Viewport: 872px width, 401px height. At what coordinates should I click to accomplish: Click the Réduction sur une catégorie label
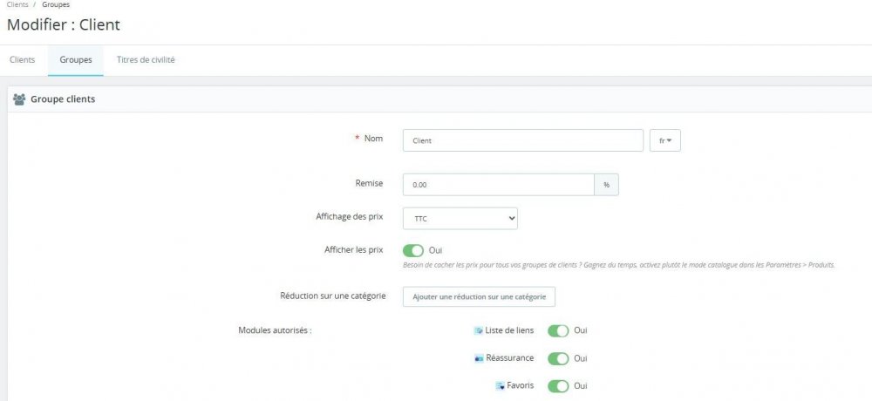click(x=332, y=296)
